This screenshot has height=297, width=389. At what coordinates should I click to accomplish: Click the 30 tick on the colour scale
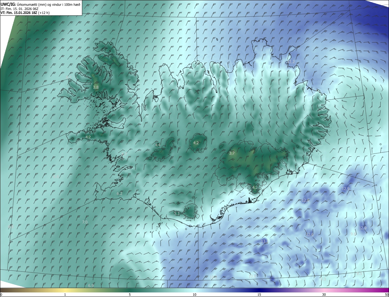click(x=324, y=295)
